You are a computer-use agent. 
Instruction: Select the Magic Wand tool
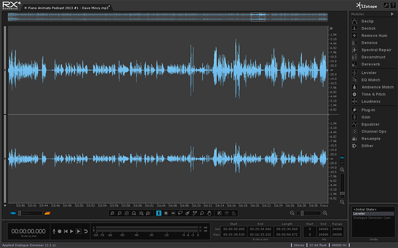[x=195, y=213]
